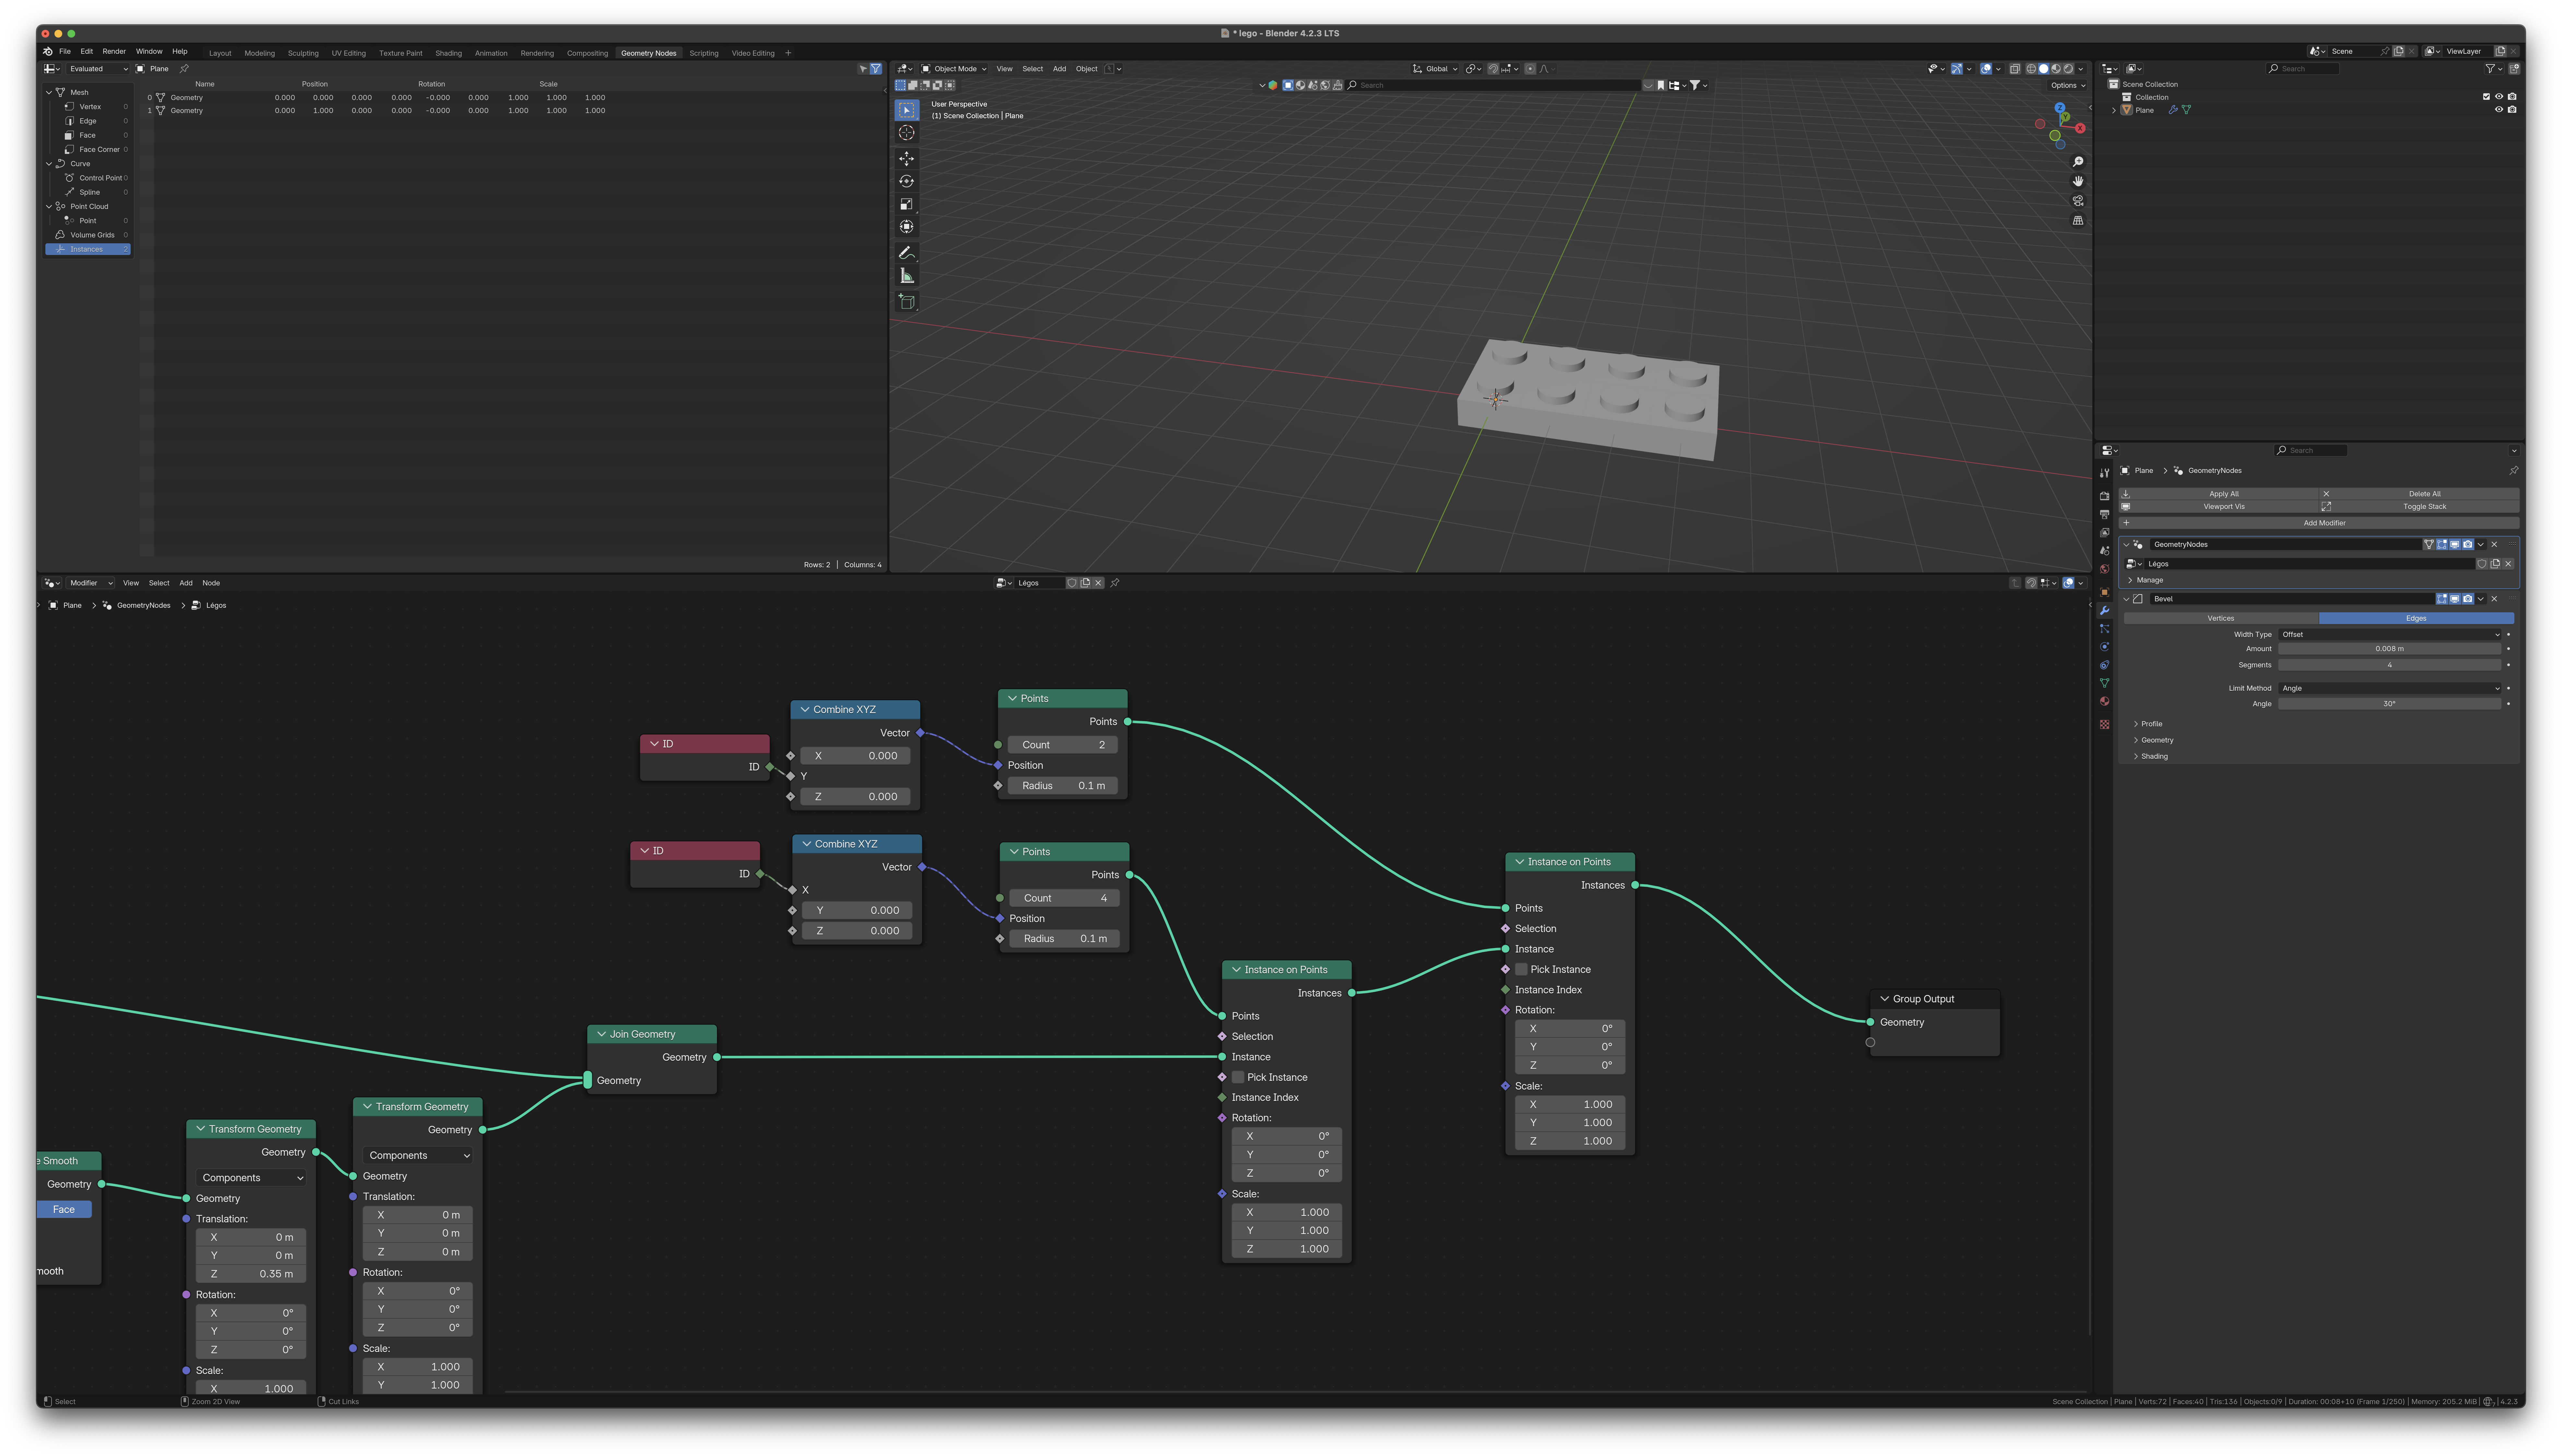Image resolution: width=2562 pixels, height=1456 pixels.
Task: Activate the Transform tool in viewport
Action: (906, 227)
